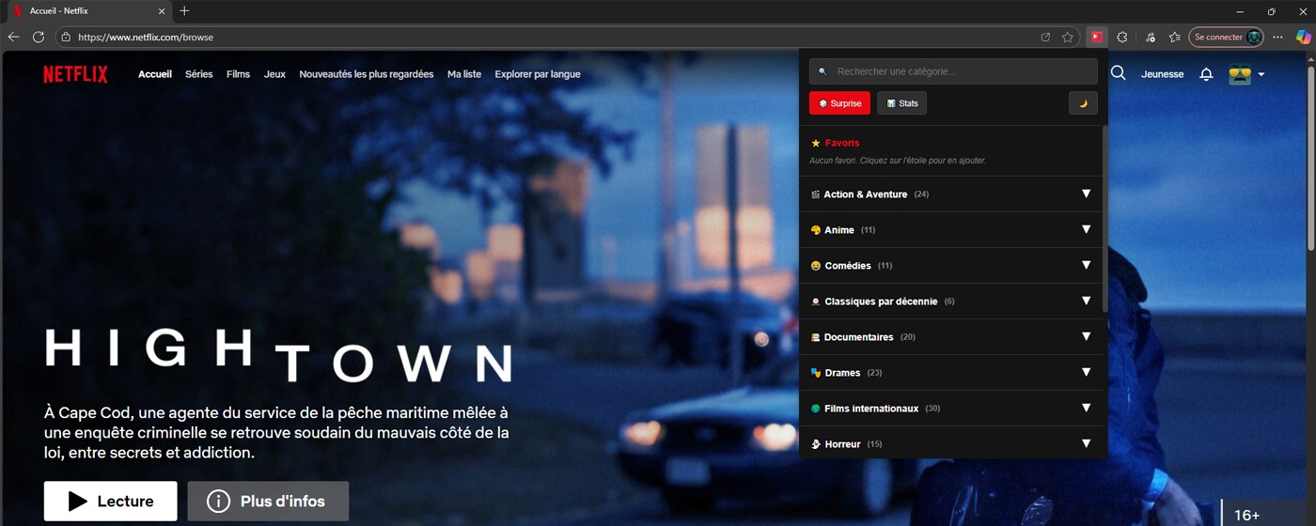1316x526 pixels.
Task: Expand the Horreur category arrow
Action: click(x=1086, y=443)
